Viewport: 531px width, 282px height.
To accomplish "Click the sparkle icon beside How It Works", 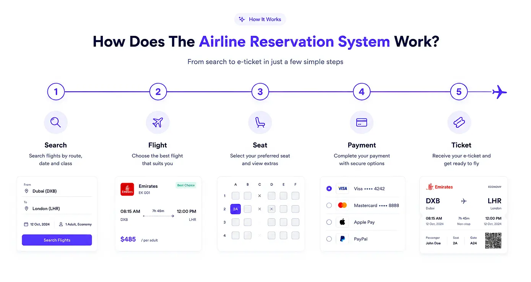I will tap(242, 19).
